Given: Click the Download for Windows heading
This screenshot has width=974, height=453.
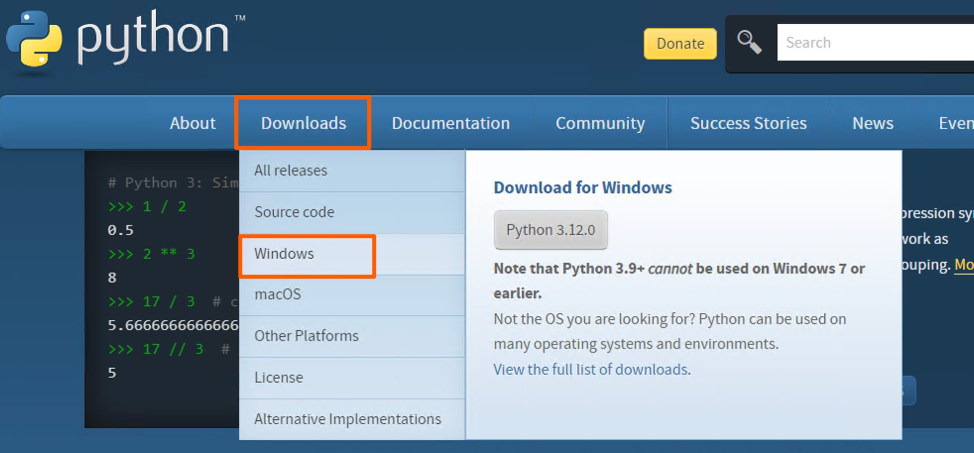Looking at the screenshot, I should click(x=583, y=188).
